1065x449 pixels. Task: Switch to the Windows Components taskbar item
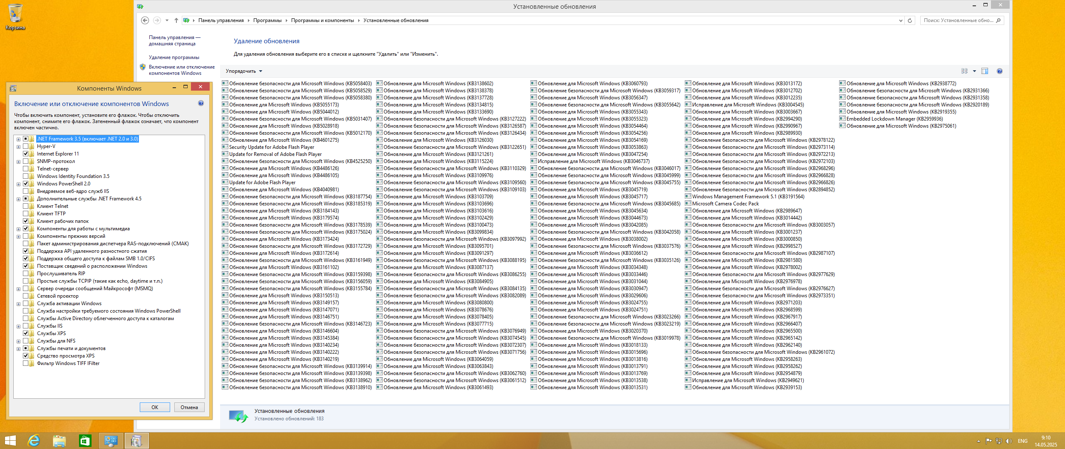pyautogui.click(x=136, y=441)
